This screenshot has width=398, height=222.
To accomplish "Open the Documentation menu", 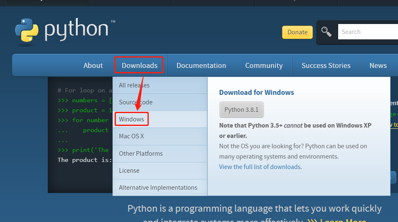I will [x=201, y=65].
